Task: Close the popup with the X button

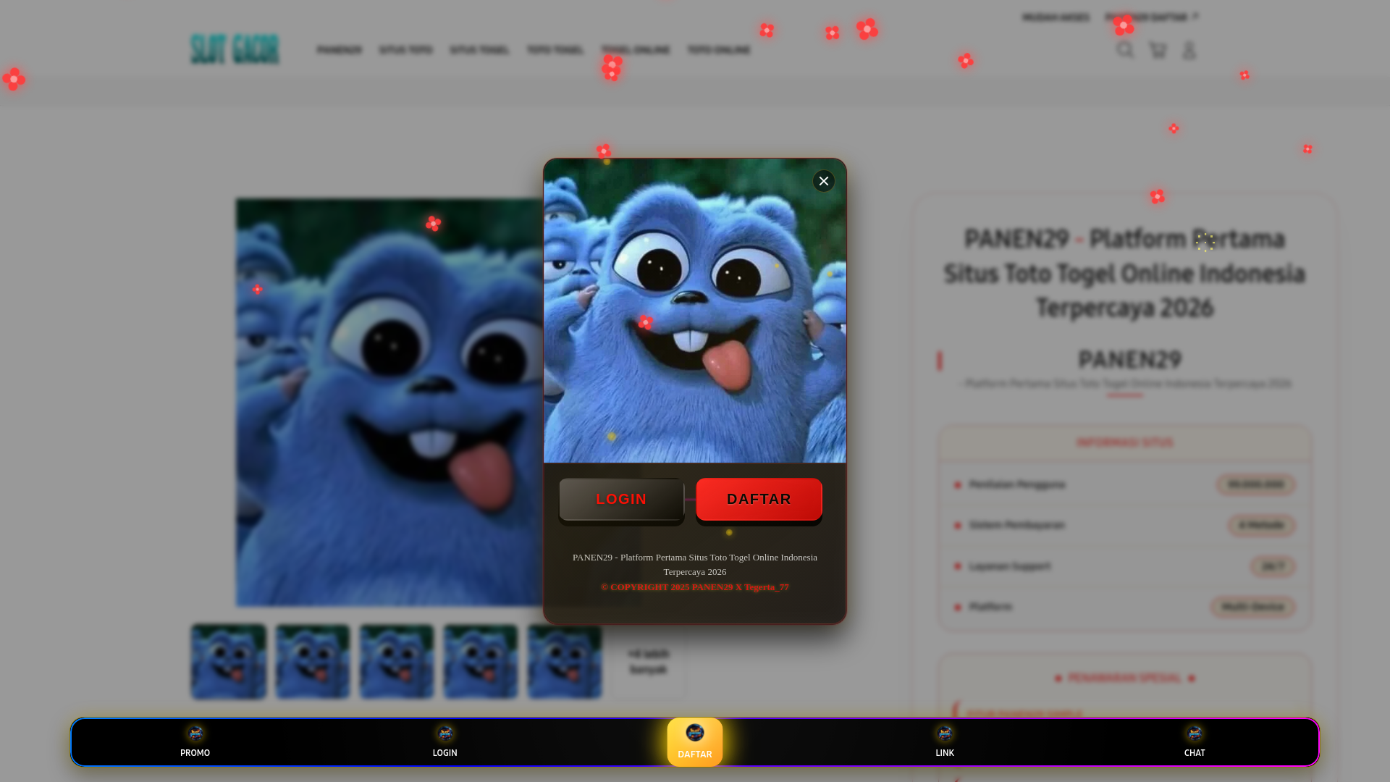Action: (823, 181)
